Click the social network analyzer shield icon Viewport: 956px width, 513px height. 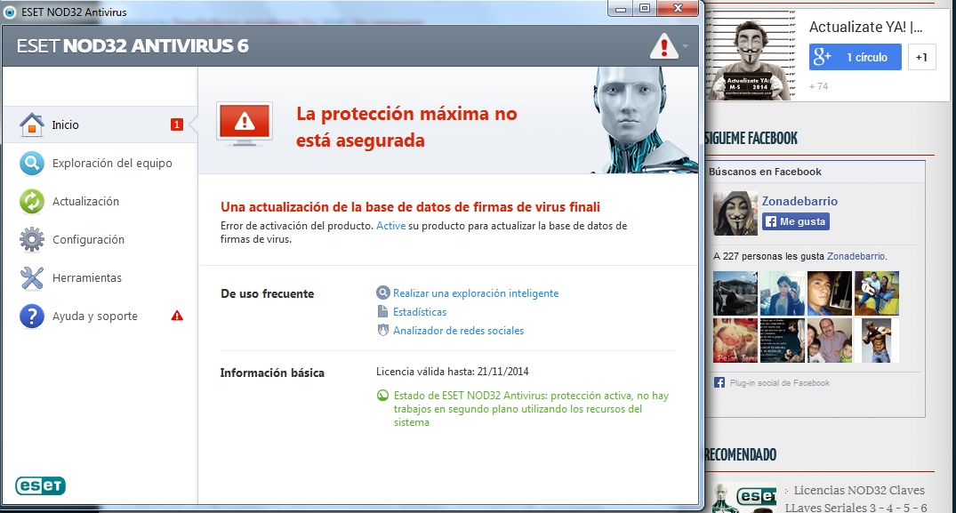[x=383, y=330]
